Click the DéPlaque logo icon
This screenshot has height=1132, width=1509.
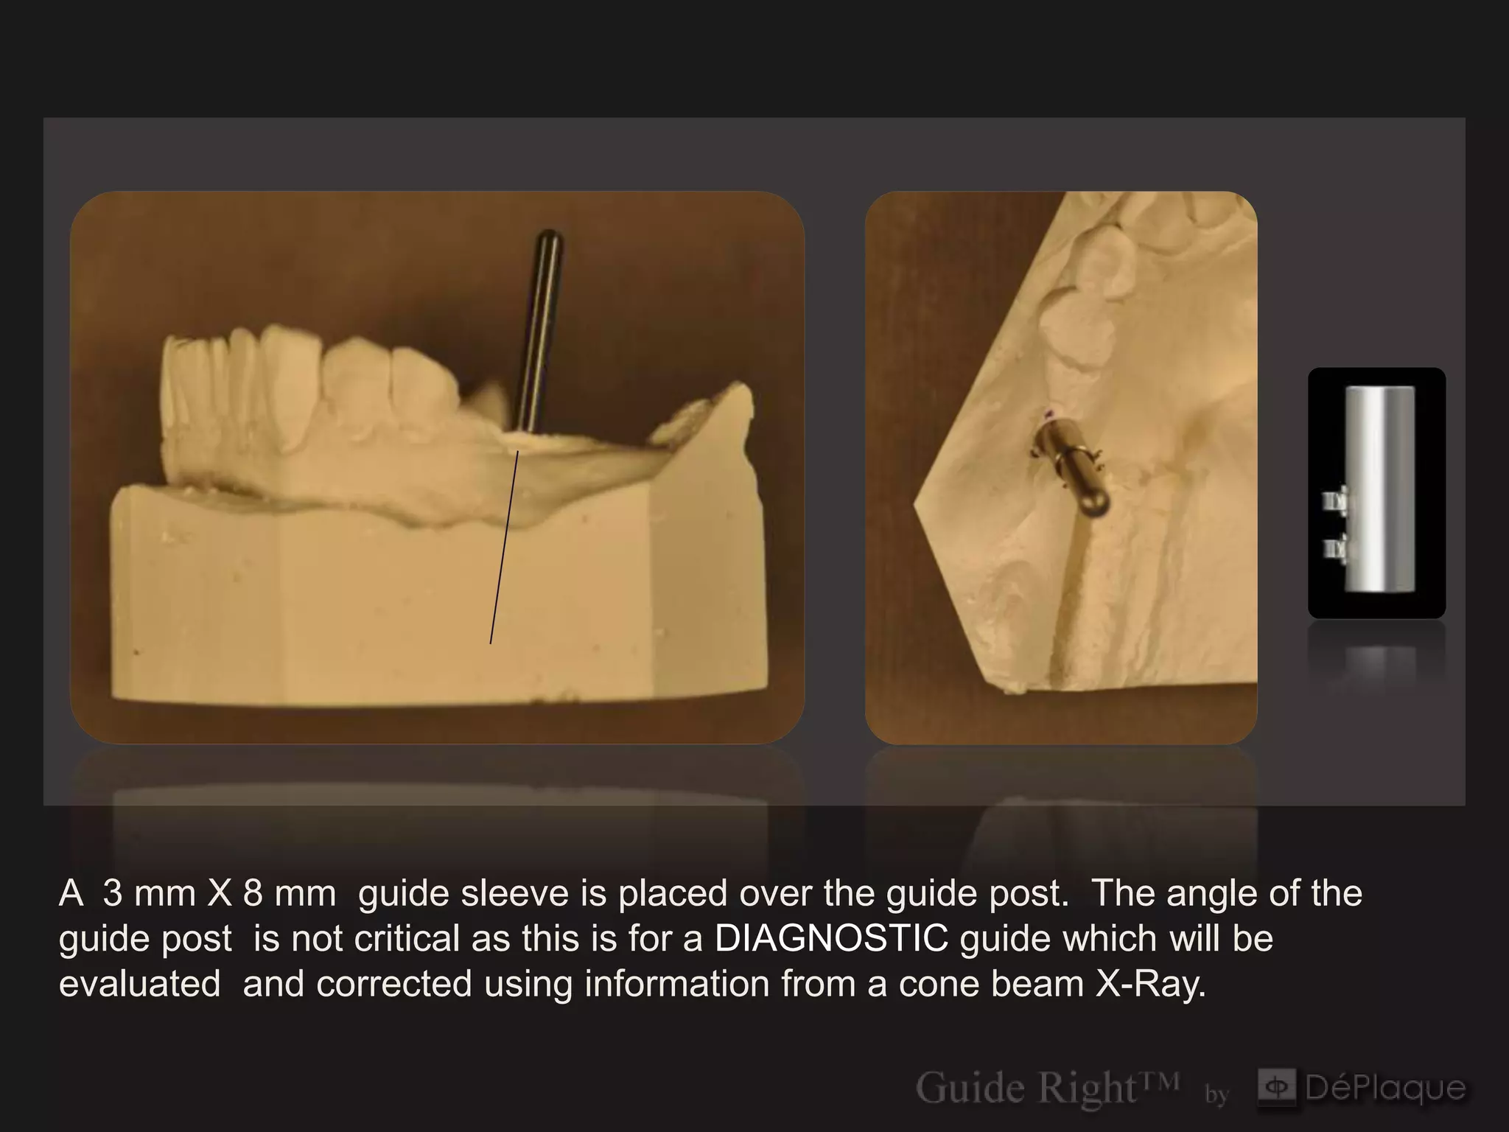[x=1276, y=1087]
